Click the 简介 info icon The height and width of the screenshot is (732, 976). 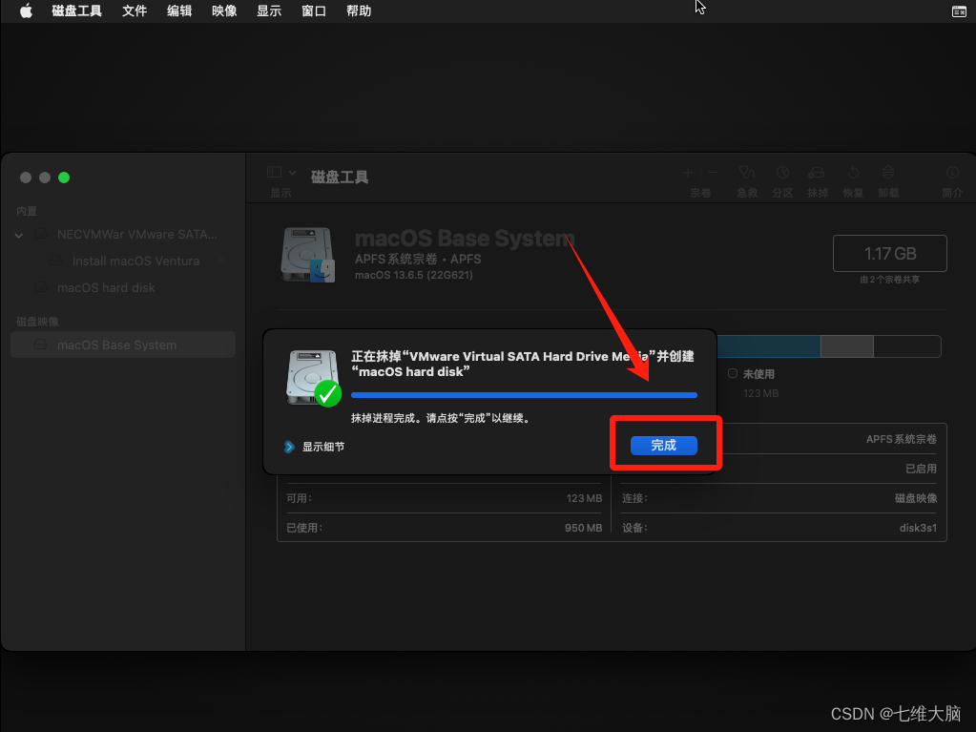click(952, 173)
